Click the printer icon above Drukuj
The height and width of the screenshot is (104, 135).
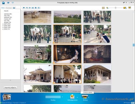[x=85, y=97]
